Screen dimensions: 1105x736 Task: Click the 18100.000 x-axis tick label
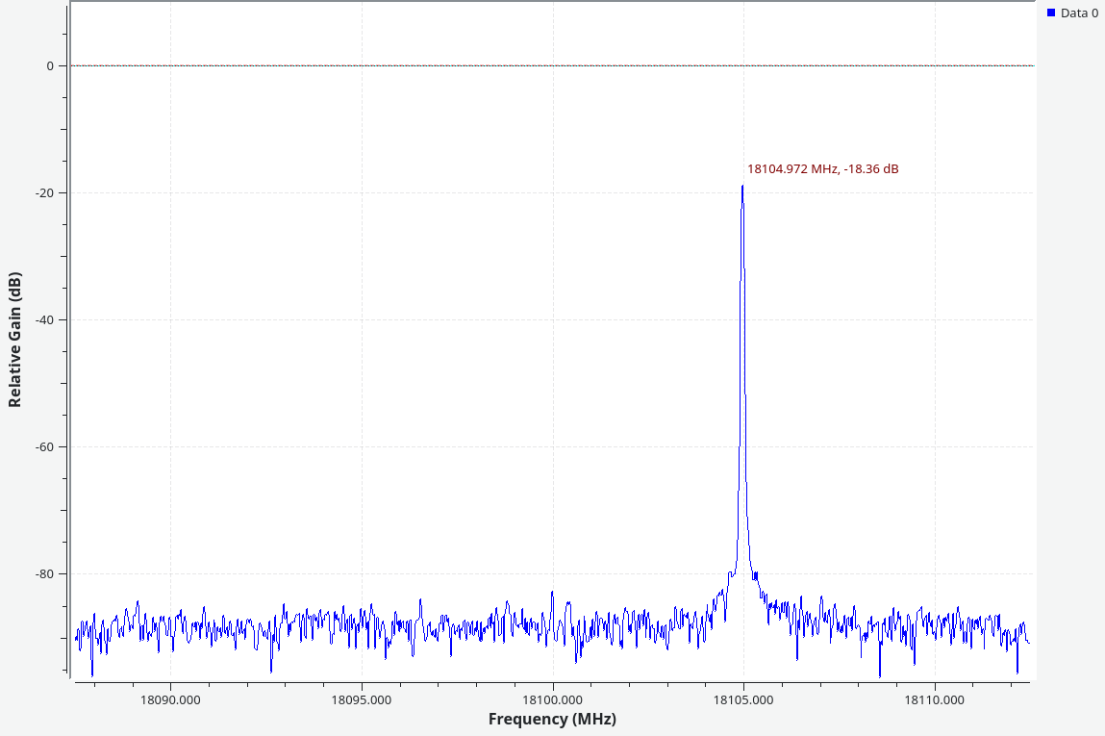552,699
